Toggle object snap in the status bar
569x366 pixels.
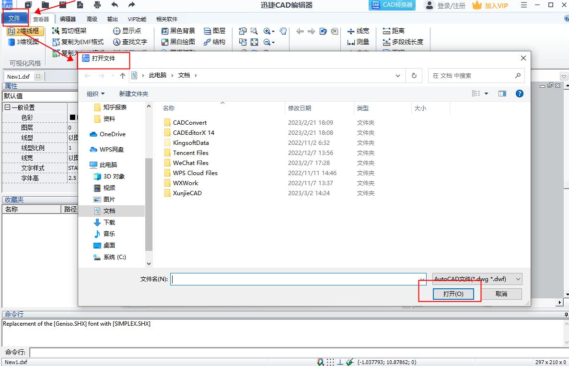[320, 362]
